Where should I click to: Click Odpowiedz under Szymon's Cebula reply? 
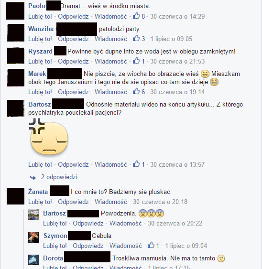88,246
